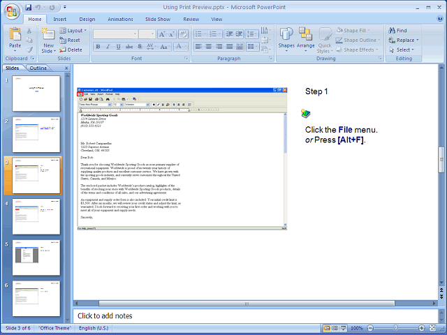Switch to Slide Sorter view
Screen dimensions: 447x335
pyautogui.click(x=335, y=328)
